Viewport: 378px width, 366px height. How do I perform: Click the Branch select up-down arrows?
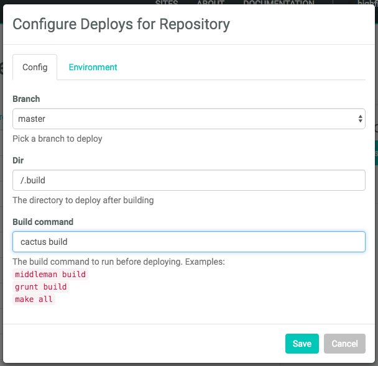tap(360, 119)
